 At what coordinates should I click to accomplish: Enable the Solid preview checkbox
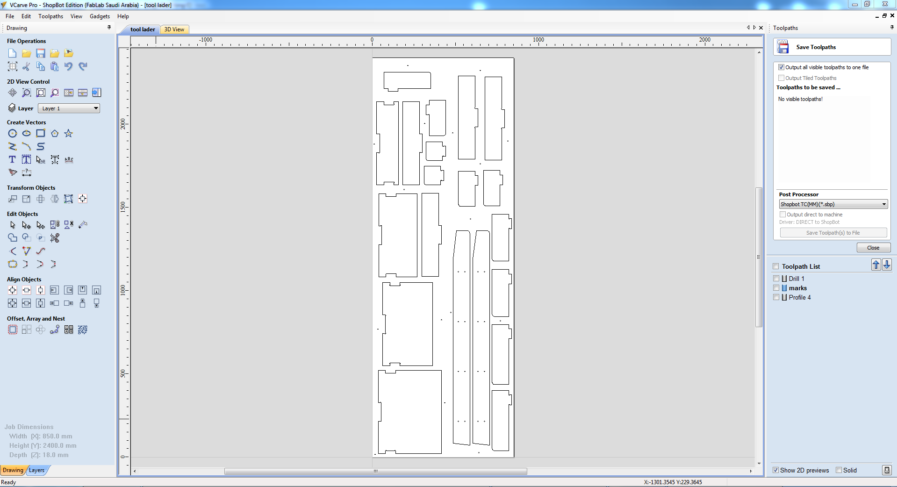pos(839,470)
